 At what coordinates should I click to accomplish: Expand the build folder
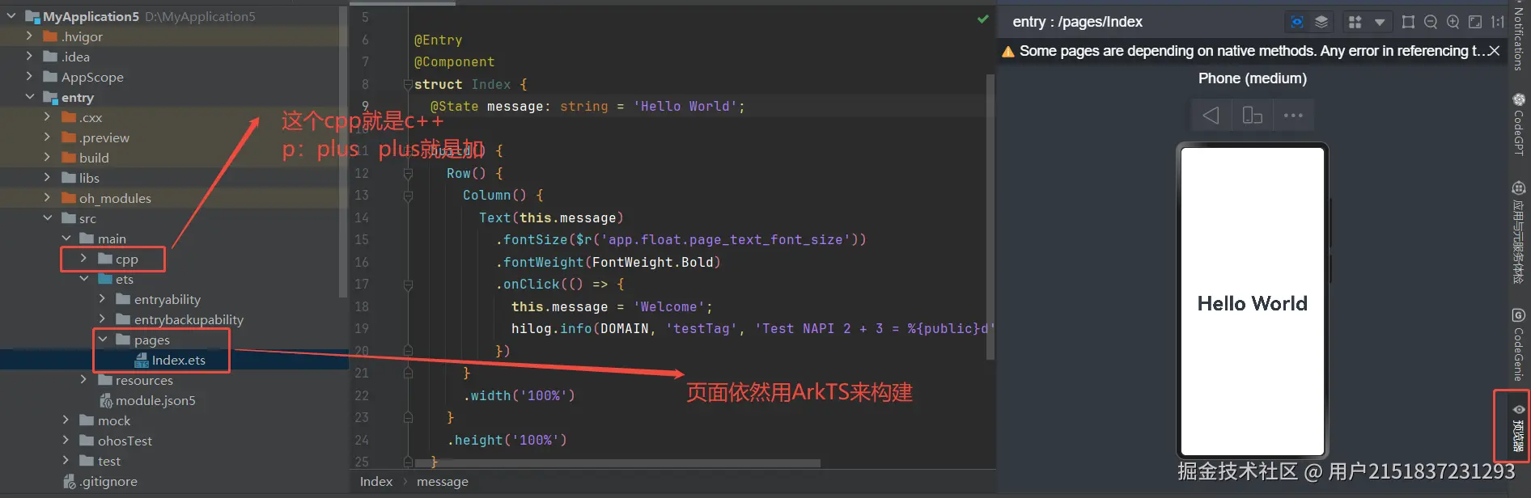(47, 158)
